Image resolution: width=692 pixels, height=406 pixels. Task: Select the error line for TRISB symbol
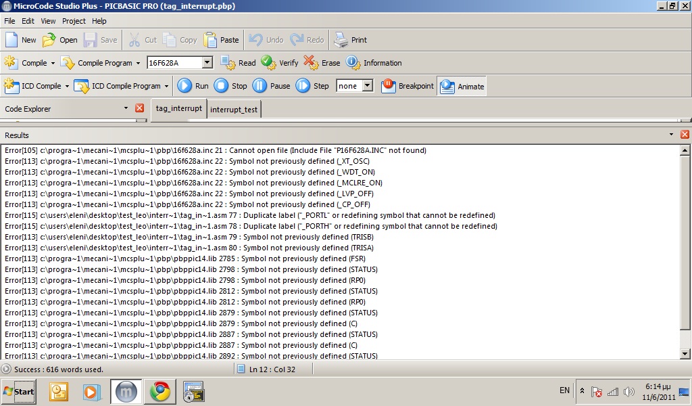click(x=189, y=237)
